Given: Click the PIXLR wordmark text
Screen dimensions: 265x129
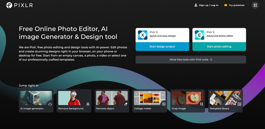Looking at the screenshot, I should [x=23, y=5].
